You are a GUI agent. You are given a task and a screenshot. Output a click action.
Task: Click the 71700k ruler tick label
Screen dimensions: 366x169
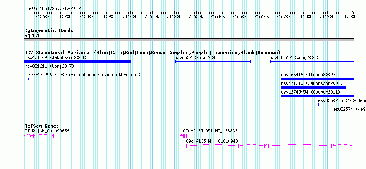click(x=349, y=16)
